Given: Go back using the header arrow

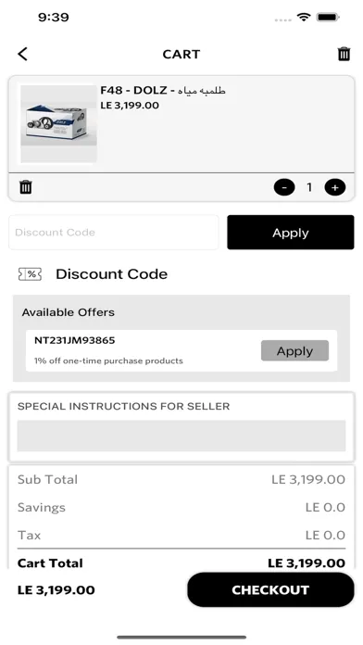Looking at the screenshot, I should coord(22,54).
